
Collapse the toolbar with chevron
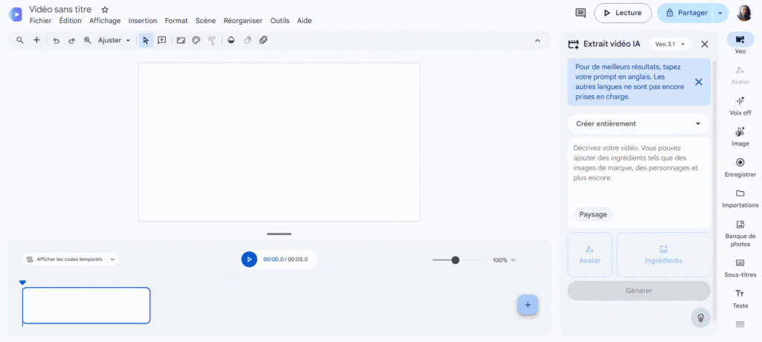537,41
